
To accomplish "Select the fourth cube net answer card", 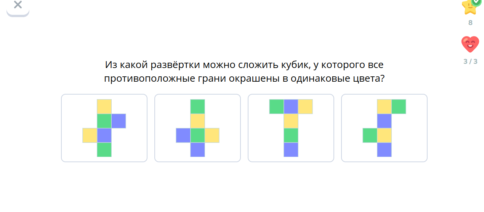I will pyautogui.click(x=384, y=128).
